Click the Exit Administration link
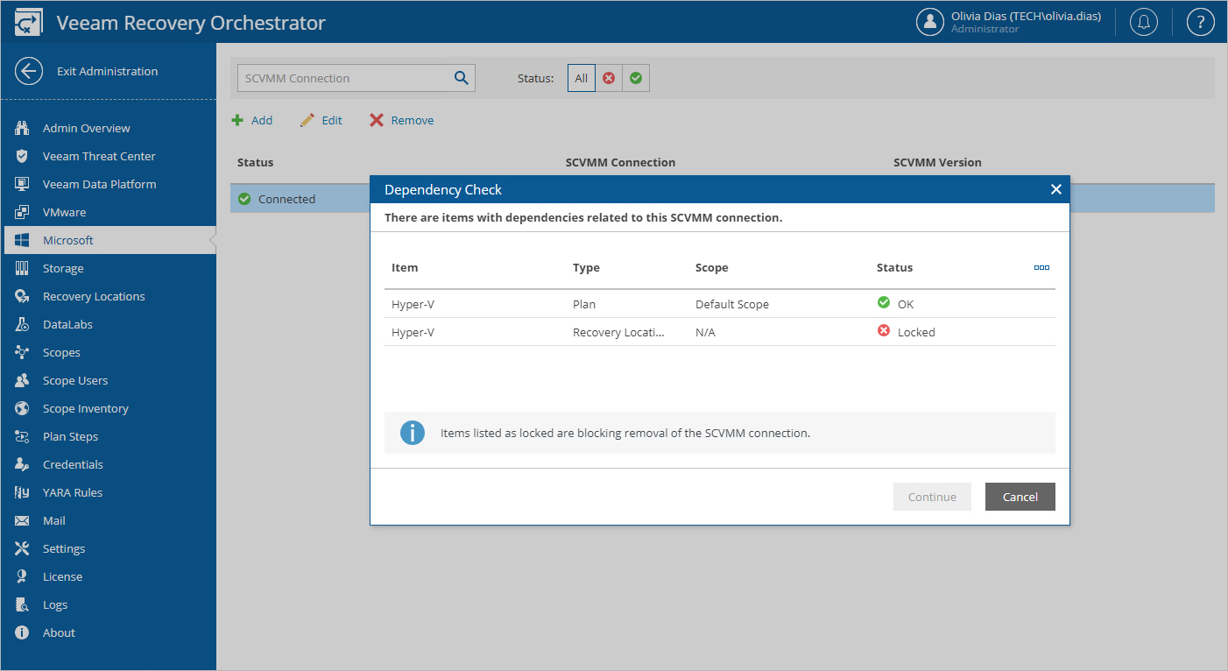1228x671 pixels. point(108,71)
